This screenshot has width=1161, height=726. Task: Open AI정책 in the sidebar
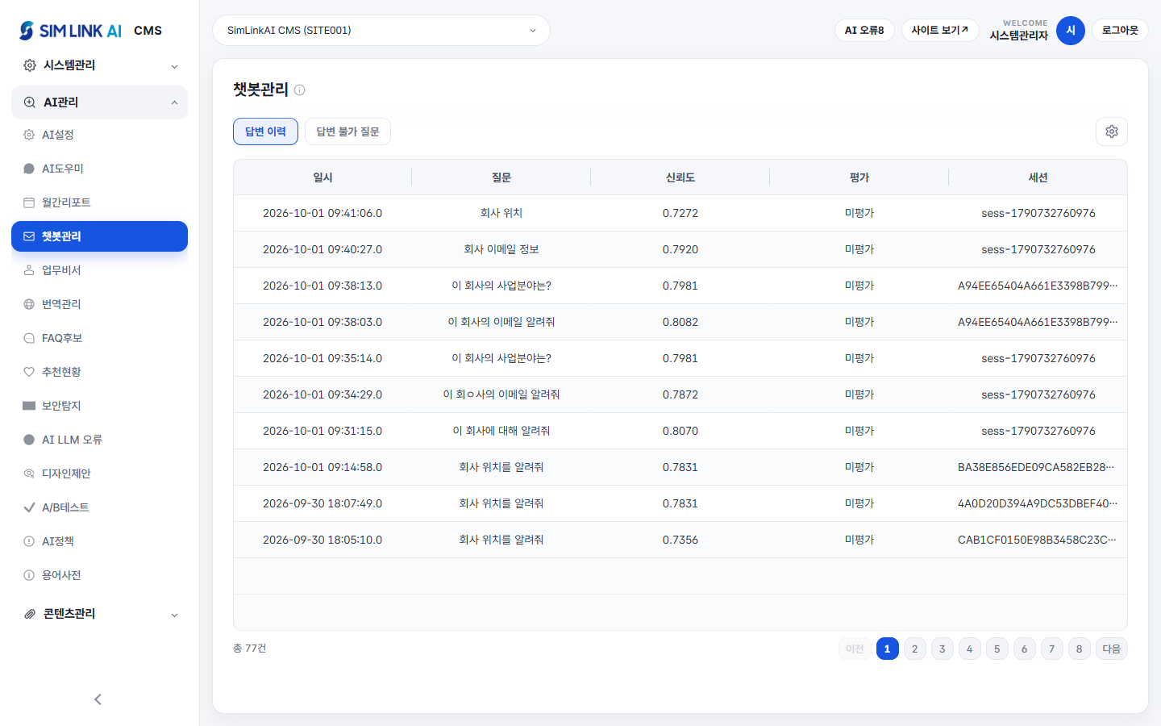point(99,541)
